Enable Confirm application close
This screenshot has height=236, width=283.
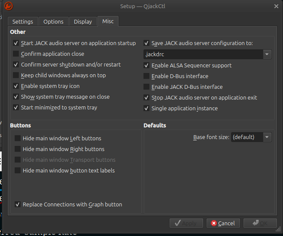[16, 54]
